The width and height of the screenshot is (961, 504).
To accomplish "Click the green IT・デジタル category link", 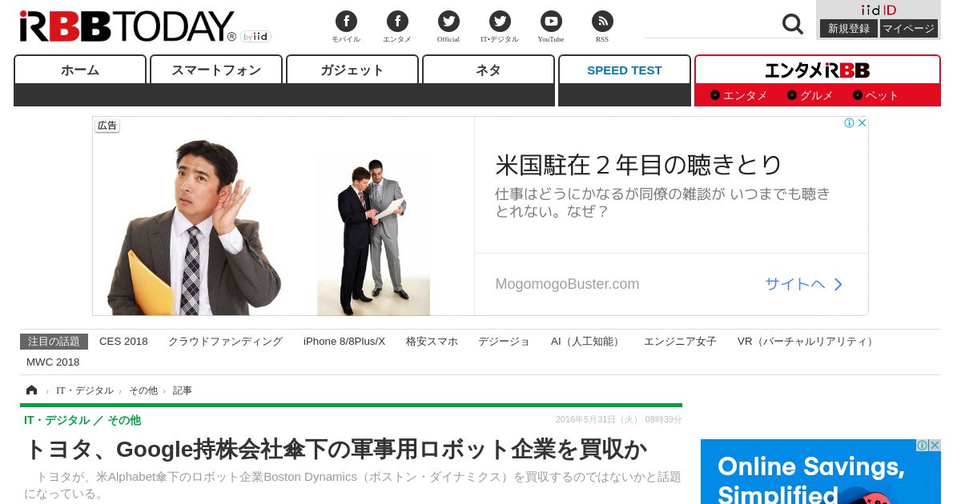I will coord(57,420).
